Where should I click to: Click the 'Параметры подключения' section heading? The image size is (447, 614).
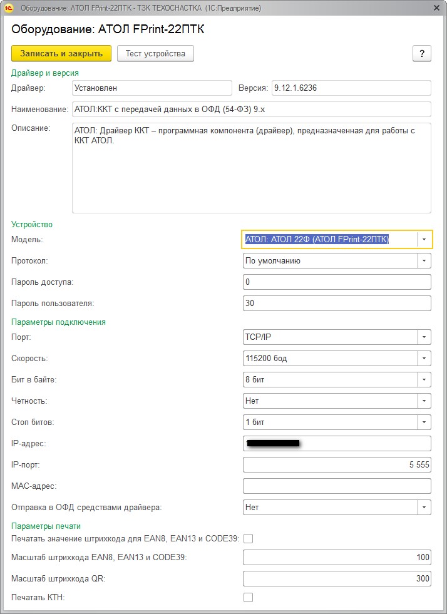click(x=58, y=322)
